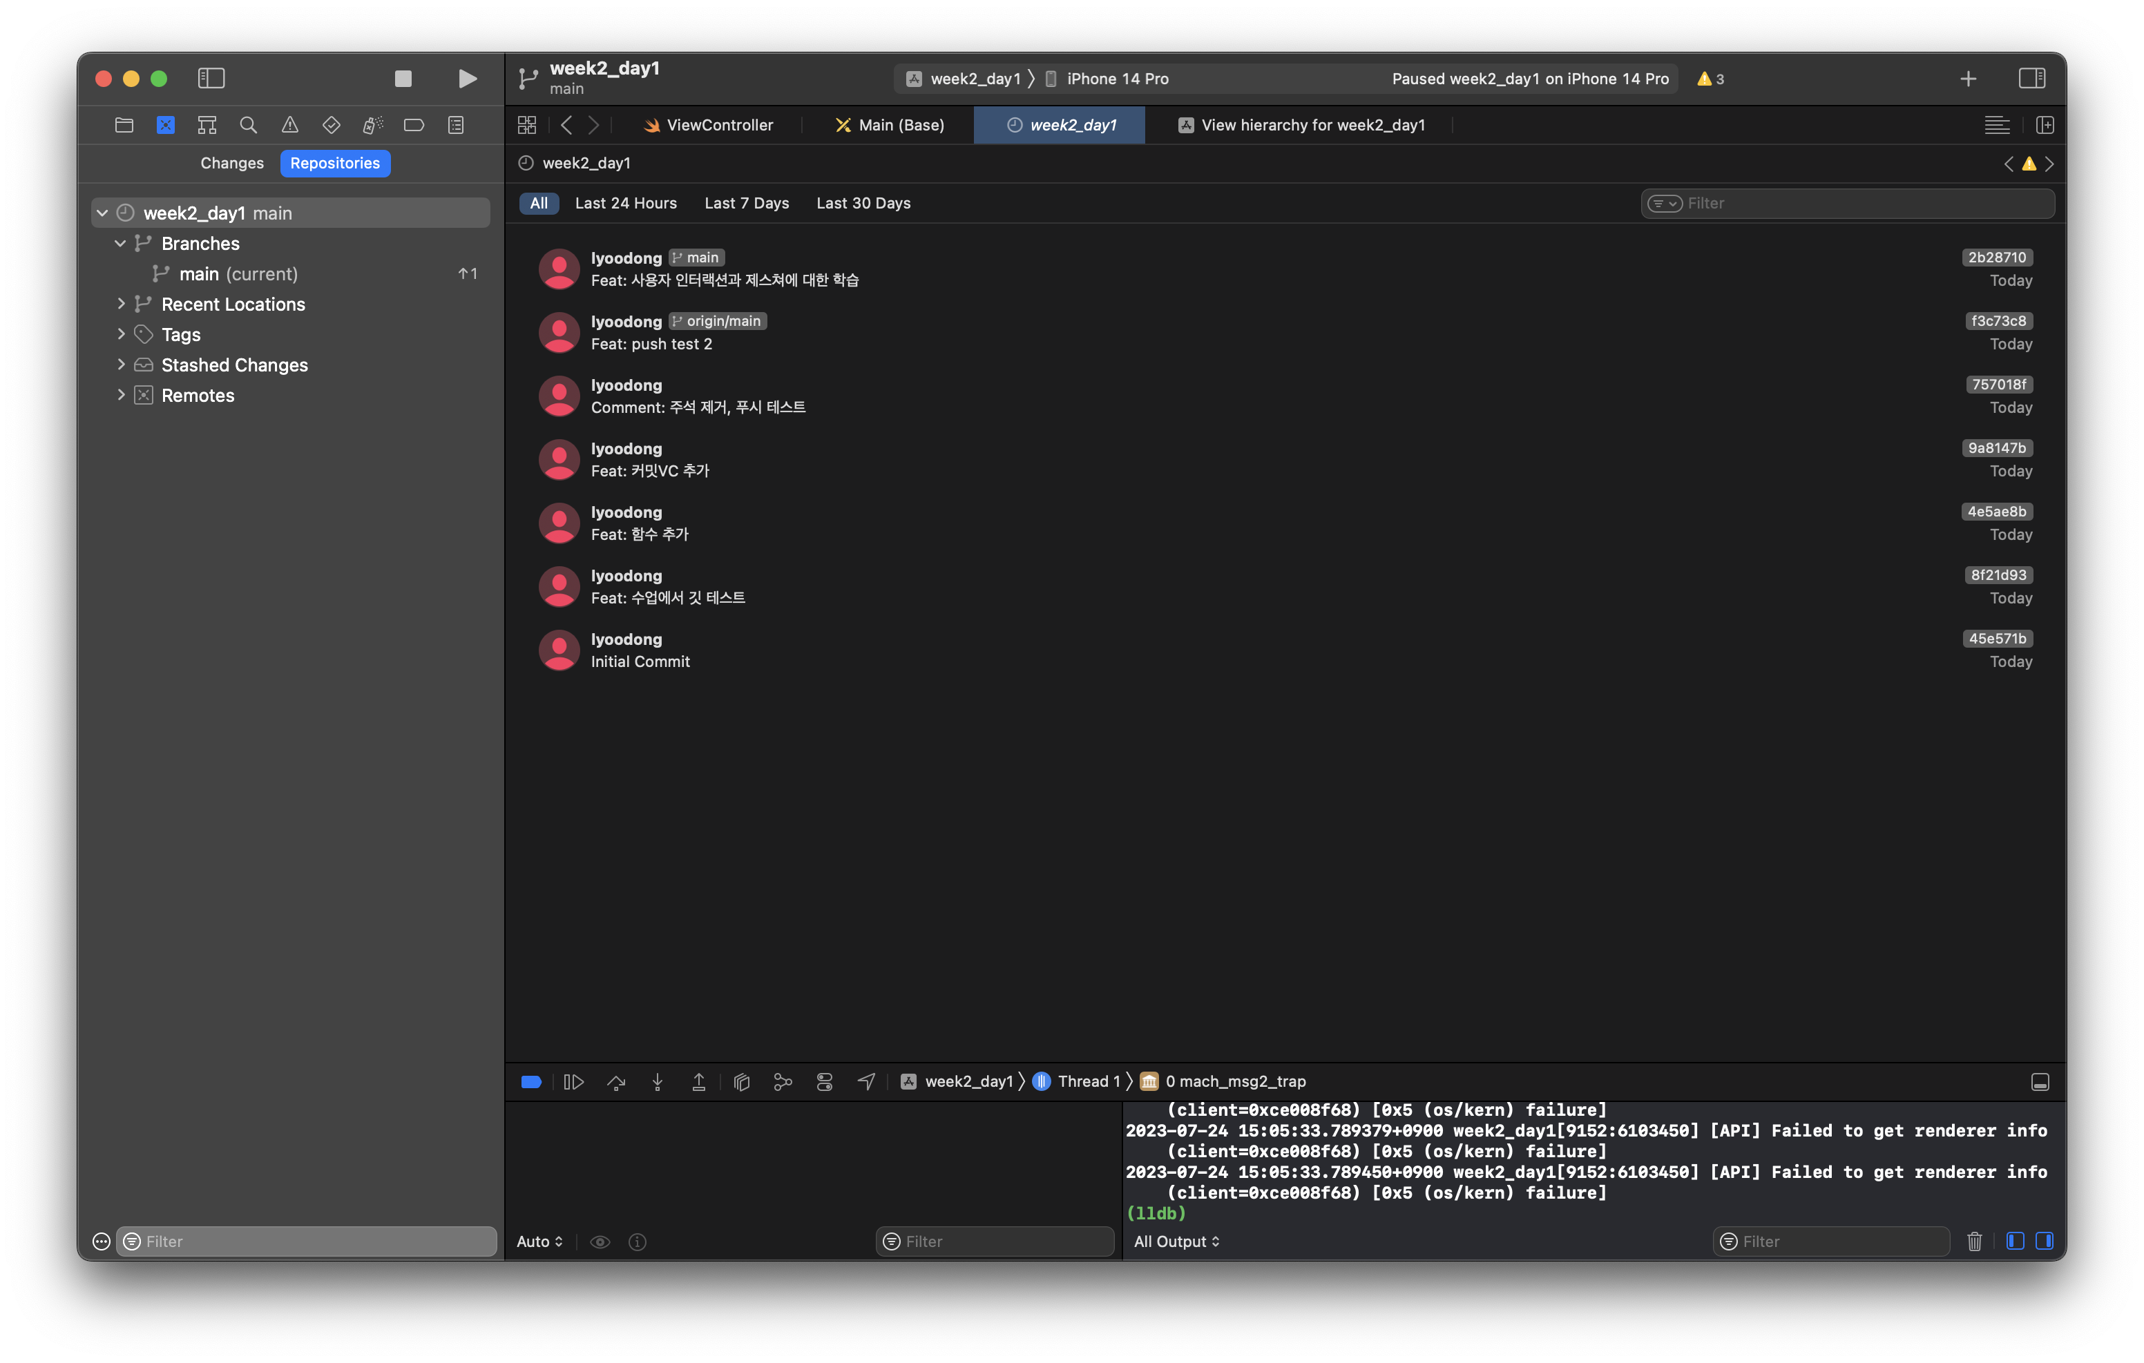Expand the Stashed Changes group
The image size is (2144, 1363).
click(121, 365)
